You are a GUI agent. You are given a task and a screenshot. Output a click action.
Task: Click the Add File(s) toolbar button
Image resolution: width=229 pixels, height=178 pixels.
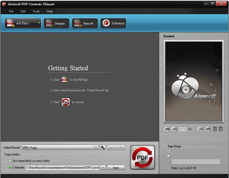(x=21, y=23)
